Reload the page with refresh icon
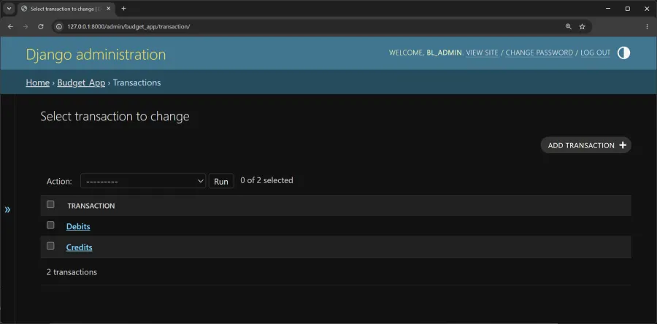Screen dimensions: 657x324 (x=41, y=26)
